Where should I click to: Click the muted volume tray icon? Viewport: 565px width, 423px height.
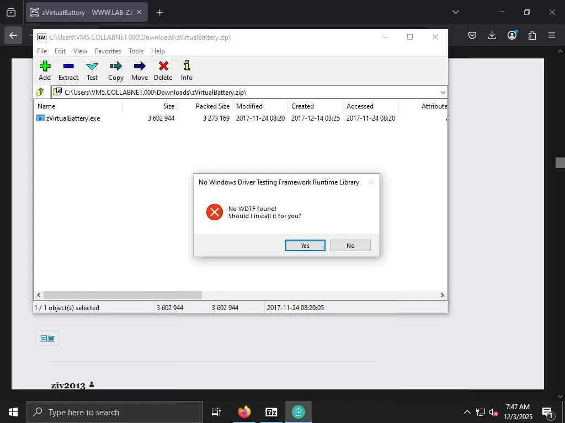point(493,412)
